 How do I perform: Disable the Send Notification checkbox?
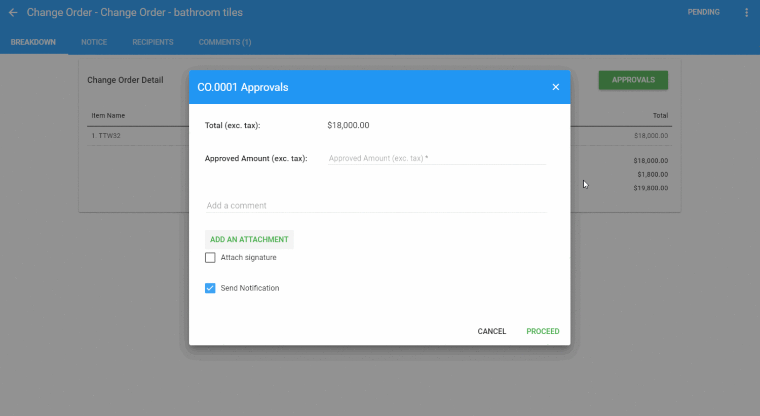point(210,288)
